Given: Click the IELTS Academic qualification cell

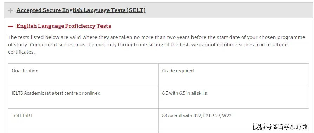Looking at the screenshot, I should (83, 97).
